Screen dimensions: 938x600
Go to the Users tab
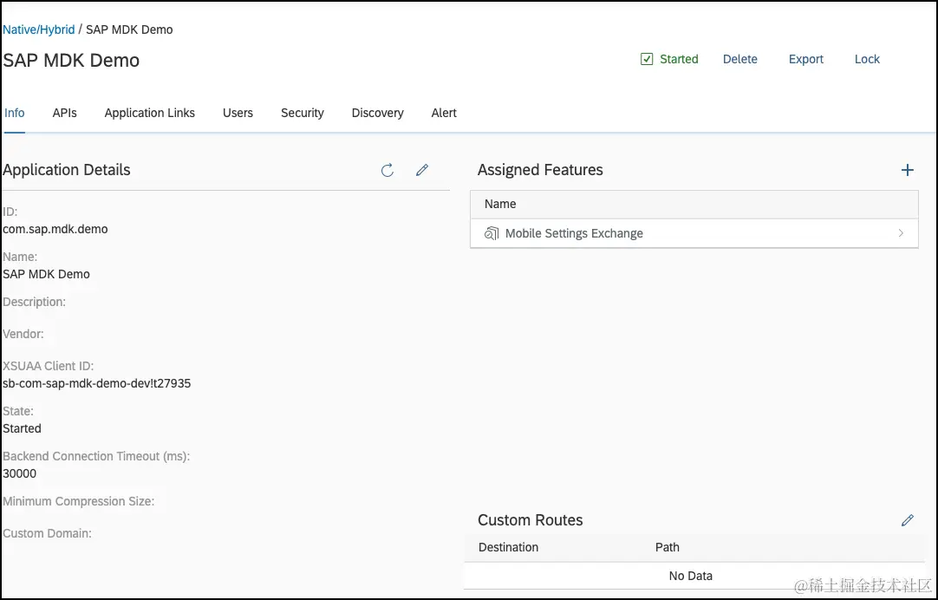tap(238, 113)
